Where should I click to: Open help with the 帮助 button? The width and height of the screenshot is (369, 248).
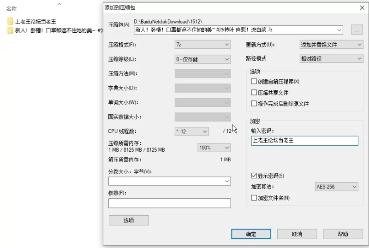tap(343, 234)
